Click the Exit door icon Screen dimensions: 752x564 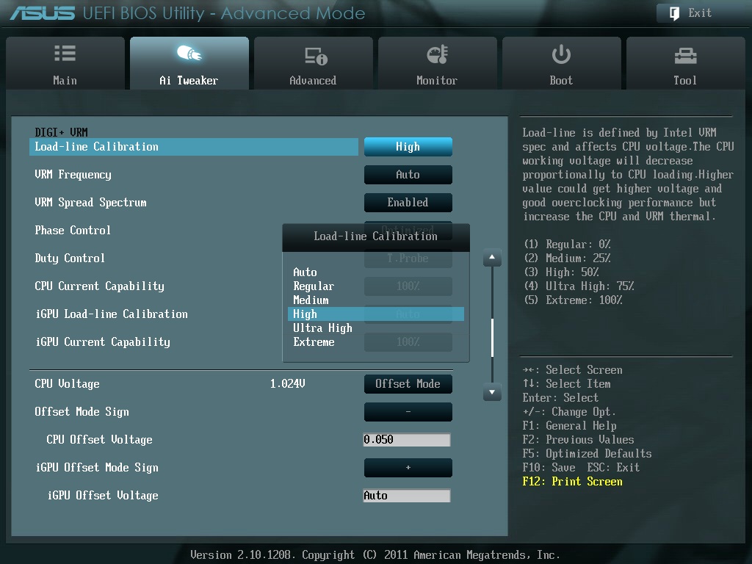674,13
